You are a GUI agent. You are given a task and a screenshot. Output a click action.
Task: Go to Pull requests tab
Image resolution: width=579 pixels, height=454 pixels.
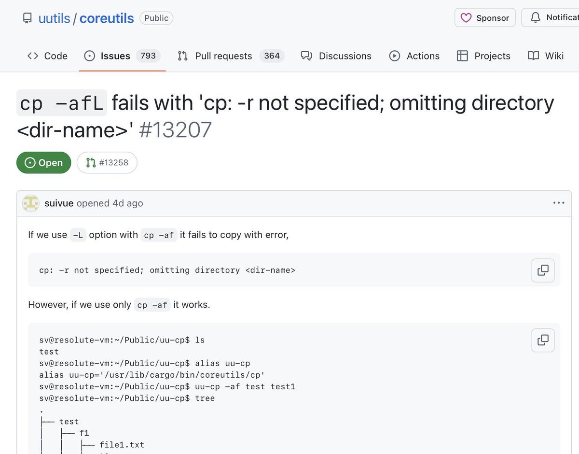pyautogui.click(x=231, y=56)
